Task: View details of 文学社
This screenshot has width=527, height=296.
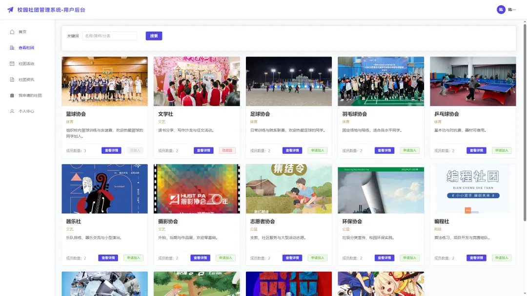Action: coord(203,150)
